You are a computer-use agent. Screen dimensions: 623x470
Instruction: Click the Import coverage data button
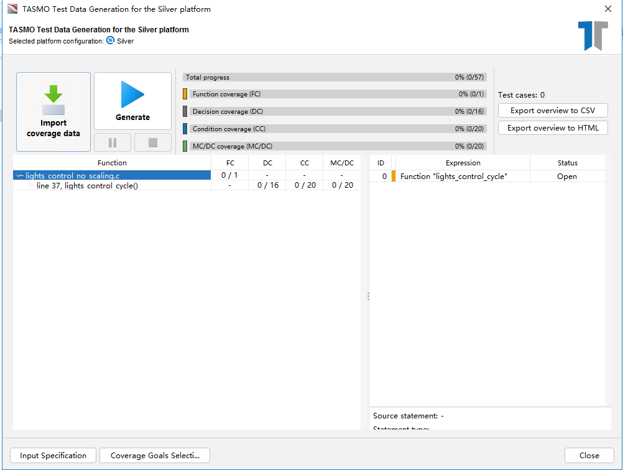click(x=53, y=112)
